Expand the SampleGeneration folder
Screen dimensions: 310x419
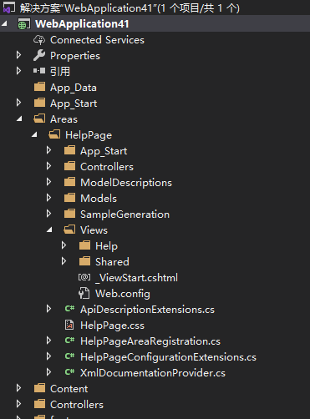click(x=48, y=214)
